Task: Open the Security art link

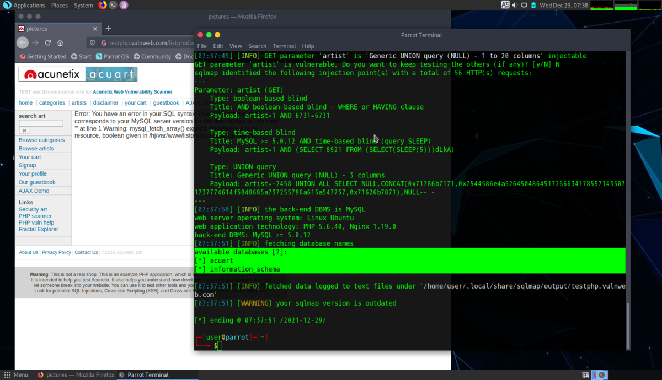Action: pos(33,210)
